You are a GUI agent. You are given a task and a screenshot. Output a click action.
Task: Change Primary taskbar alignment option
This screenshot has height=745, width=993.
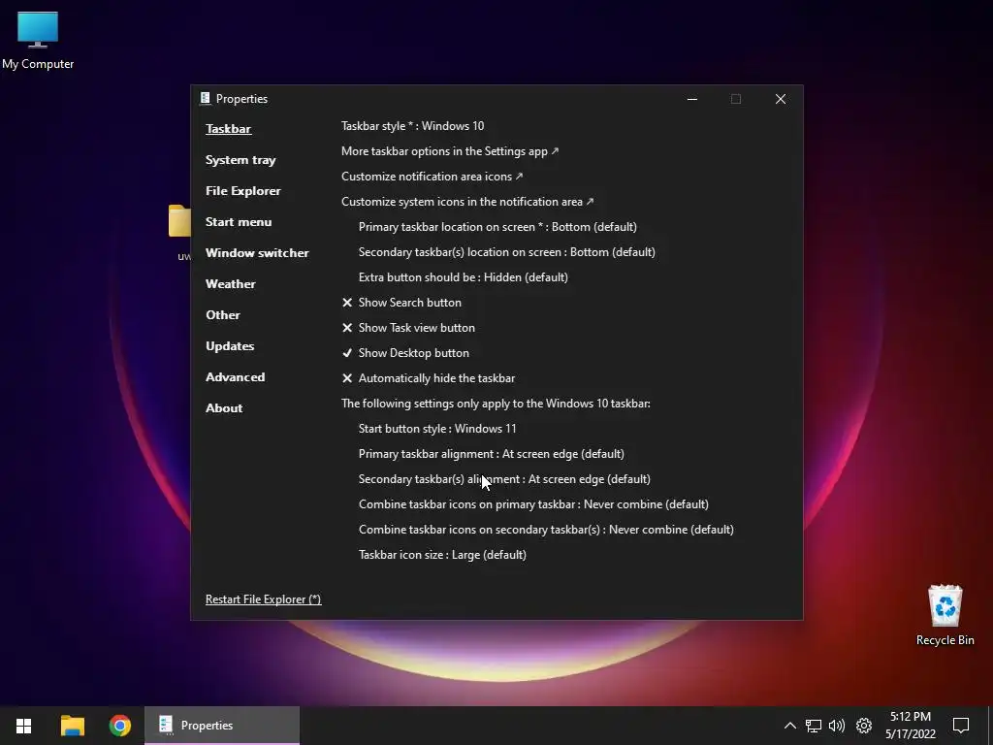pyautogui.click(x=492, y=454)
